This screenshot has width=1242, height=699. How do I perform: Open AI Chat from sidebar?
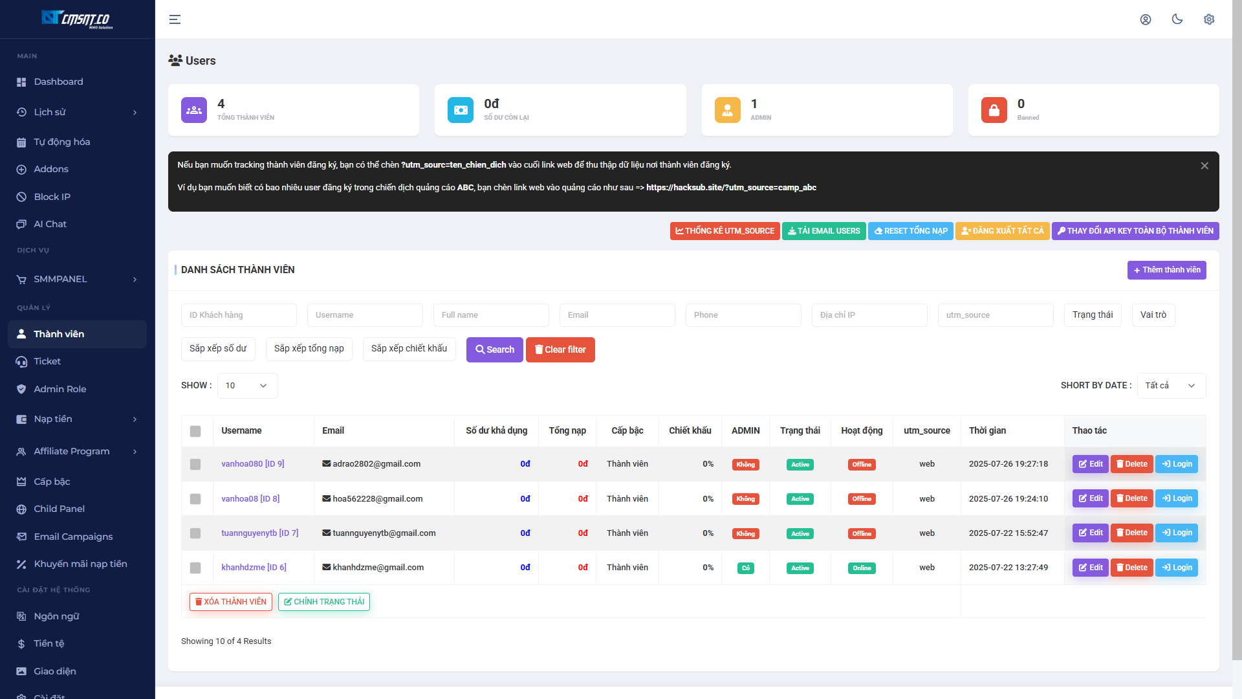[x=78, y=224]
